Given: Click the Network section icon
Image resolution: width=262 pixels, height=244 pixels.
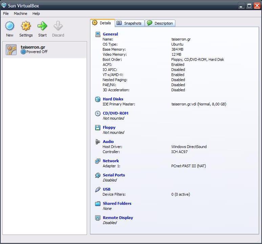Looking at the screenshot, I should 98,161.
